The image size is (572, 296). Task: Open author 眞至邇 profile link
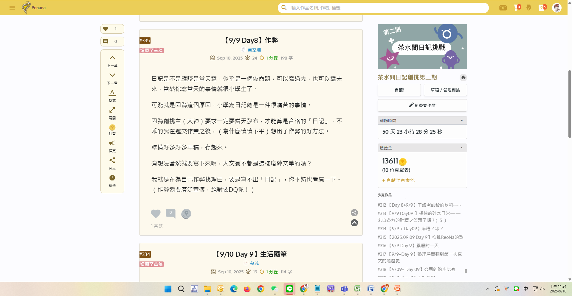[254, 50]
